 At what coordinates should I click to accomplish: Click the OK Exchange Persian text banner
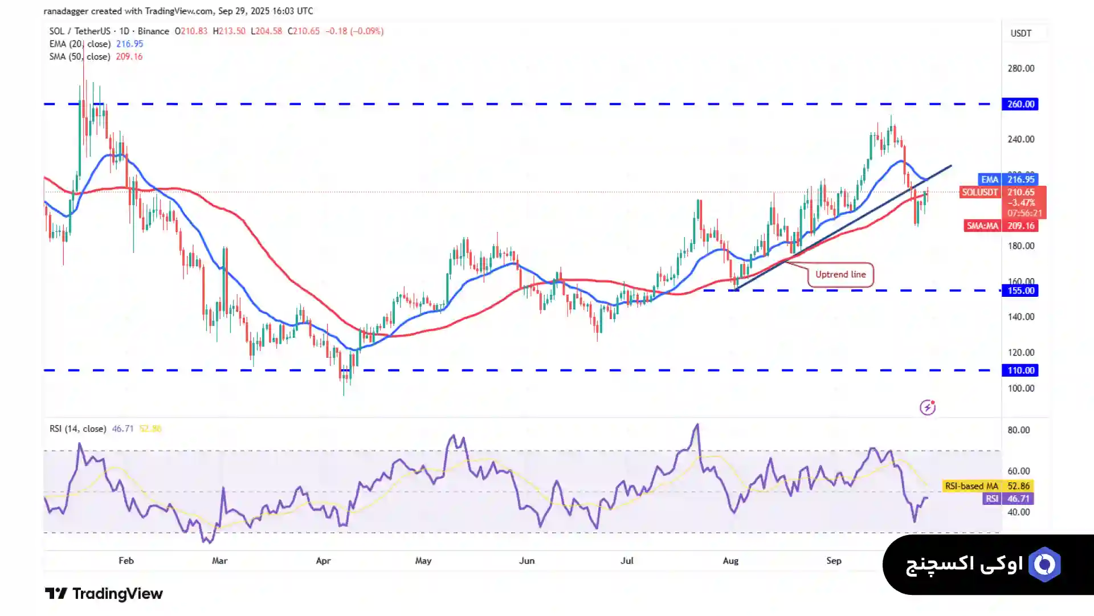[964, 564]
